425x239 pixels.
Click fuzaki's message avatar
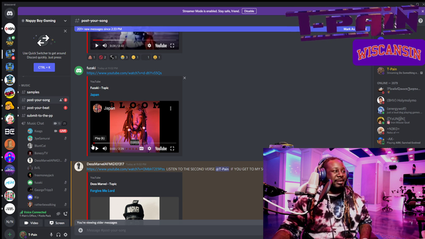pos(79,70)
